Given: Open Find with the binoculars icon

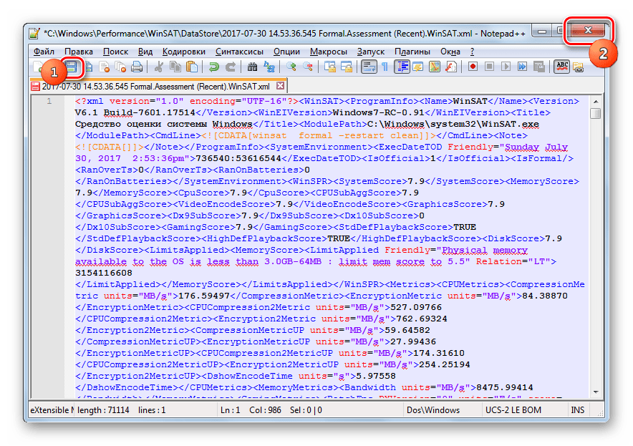Looking at the screenshot, I should (x=252, y=67).
